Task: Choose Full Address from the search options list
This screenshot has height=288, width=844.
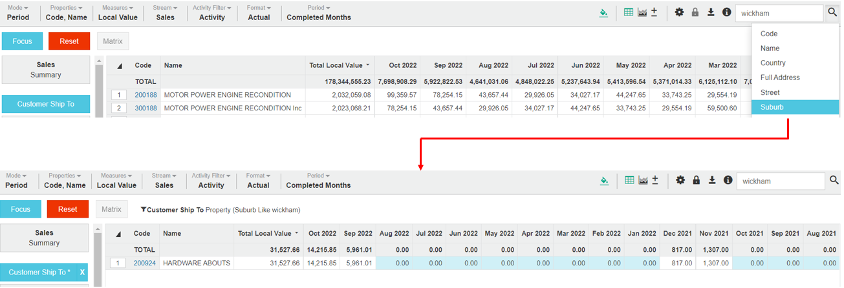Action: 779,77
